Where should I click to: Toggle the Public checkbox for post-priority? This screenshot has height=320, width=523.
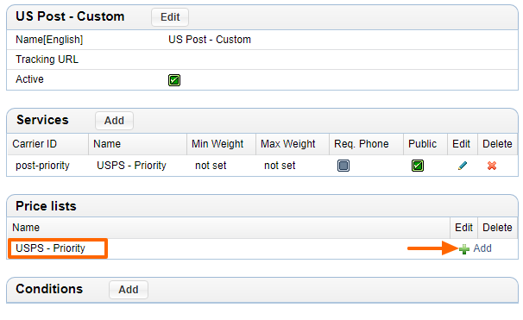418,166
